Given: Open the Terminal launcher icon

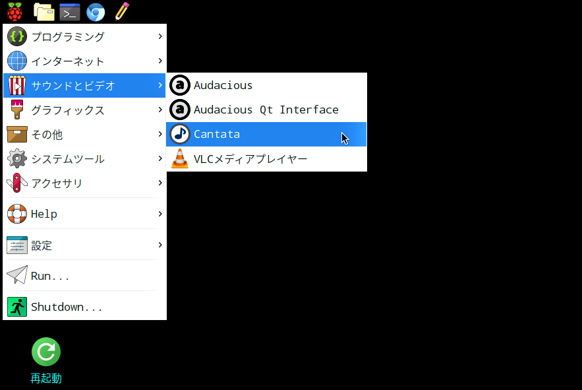Looking at the screenshot, I should (x=70, y=11).
